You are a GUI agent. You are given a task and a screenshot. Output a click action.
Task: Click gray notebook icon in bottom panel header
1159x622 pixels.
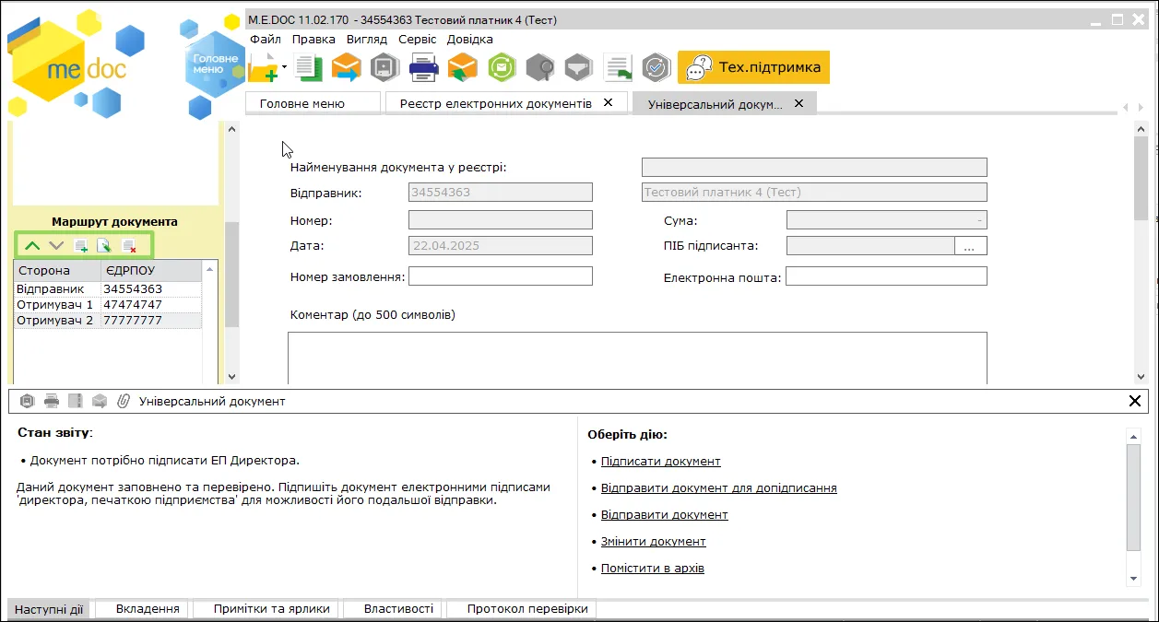76,401
